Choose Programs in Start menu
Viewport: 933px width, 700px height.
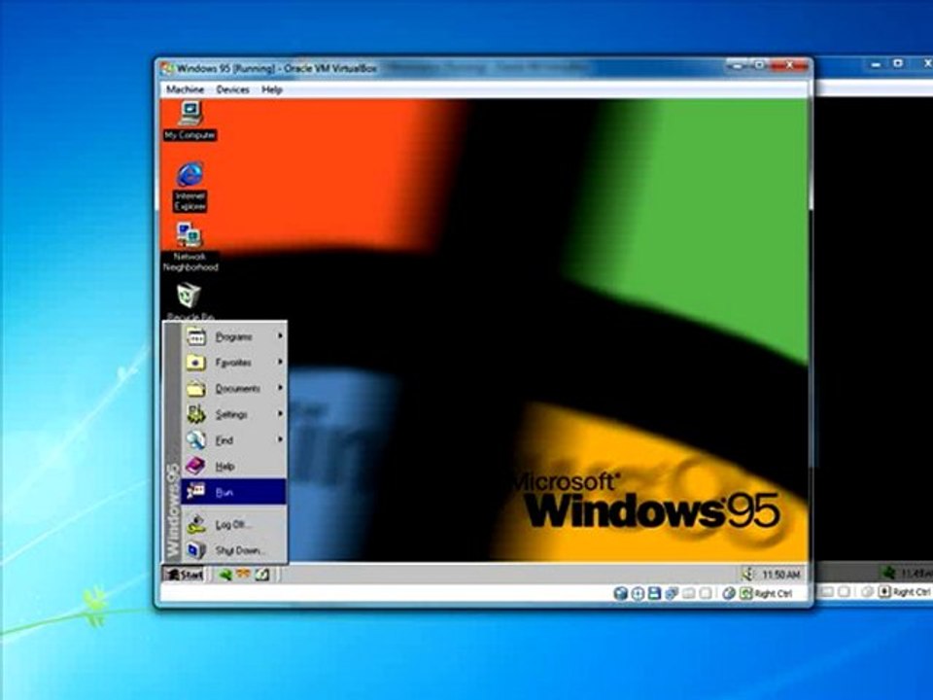tap(234, 337)
